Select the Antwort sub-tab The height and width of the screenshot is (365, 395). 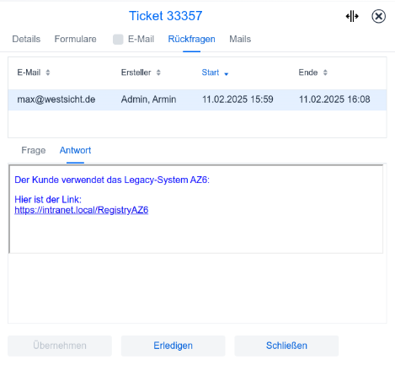pyautogui.click(x=75, y=150)
